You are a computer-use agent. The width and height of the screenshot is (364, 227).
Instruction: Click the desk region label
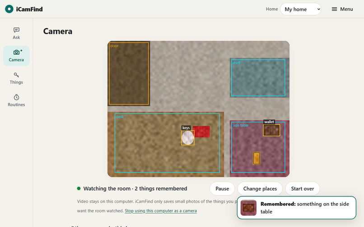pos(120,117)
